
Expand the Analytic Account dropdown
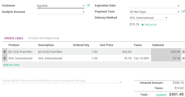[x=83, y=12]
